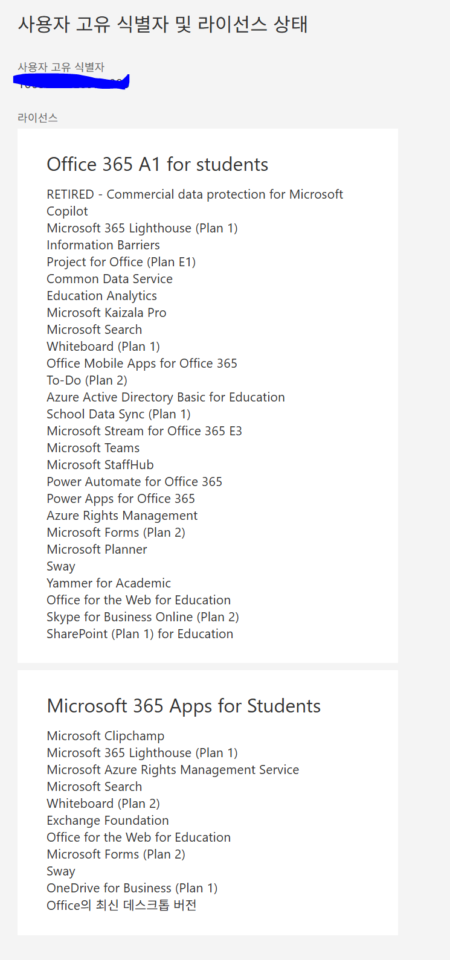Screen dimensions: 450x960
Task: Select the Microsoft Planner entry
Action: click(x=97, y=549)
